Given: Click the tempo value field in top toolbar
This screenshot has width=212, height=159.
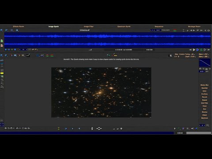Looking at the screenshot, I should click(x=158, y=30).
